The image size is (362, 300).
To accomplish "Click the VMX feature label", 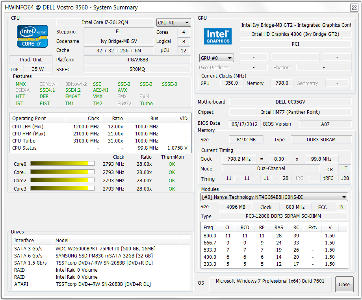I will [x=98, y=96].
